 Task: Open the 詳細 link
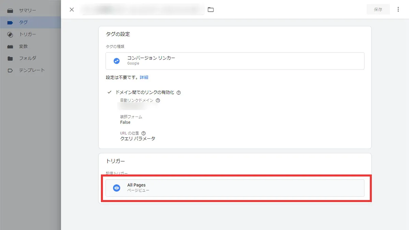(144, 77)
